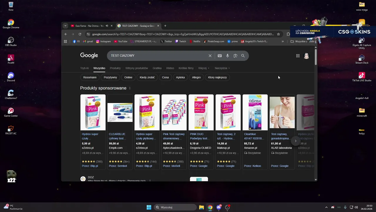Open FiveM desktop shortcut
This screenshot has height=212, width=376.
(x=11, y=59)
